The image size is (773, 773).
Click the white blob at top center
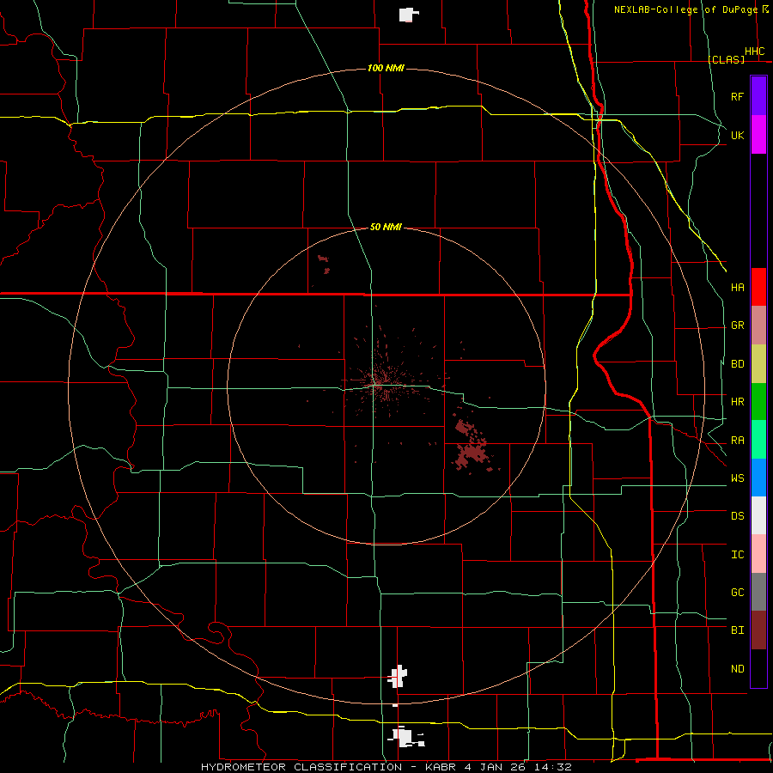pos(407,15)
